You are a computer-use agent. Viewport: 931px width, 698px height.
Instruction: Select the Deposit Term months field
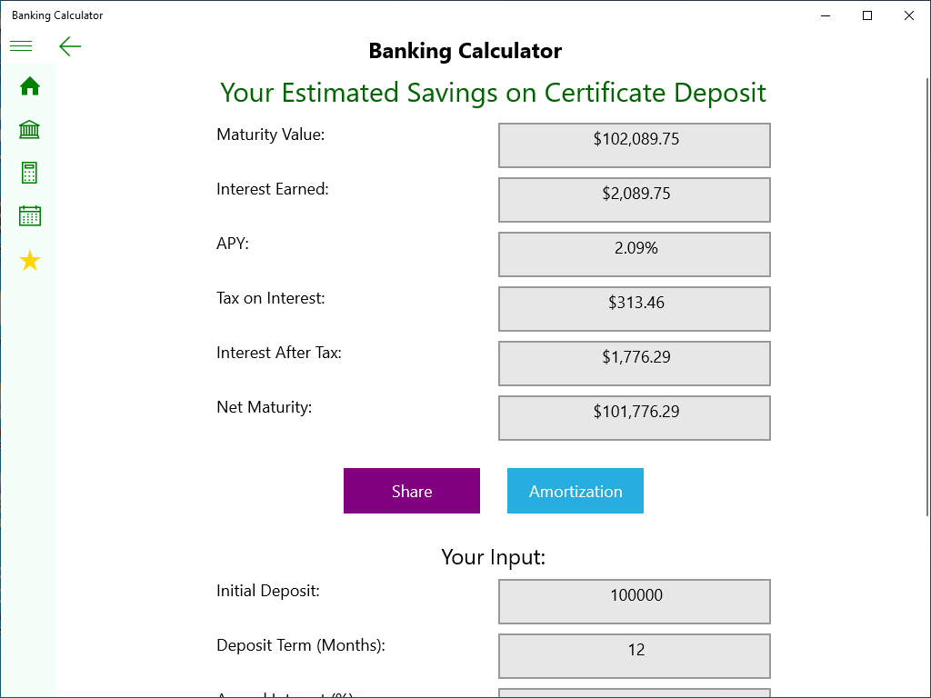(635, 656)
